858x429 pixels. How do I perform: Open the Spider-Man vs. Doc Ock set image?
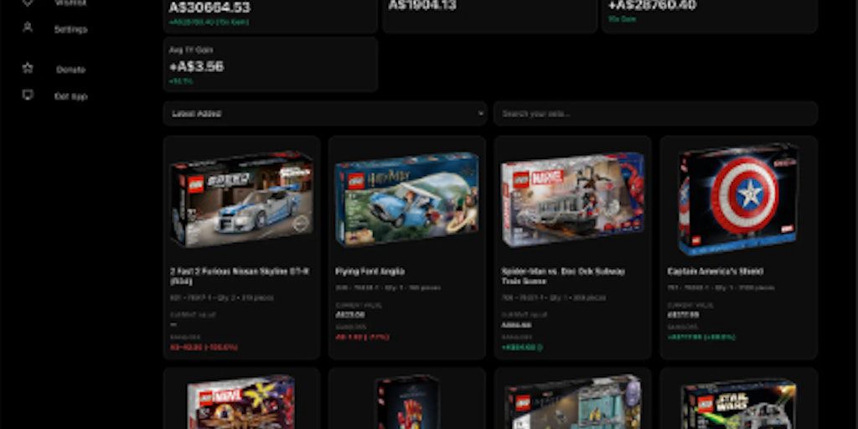coord(572,199)
